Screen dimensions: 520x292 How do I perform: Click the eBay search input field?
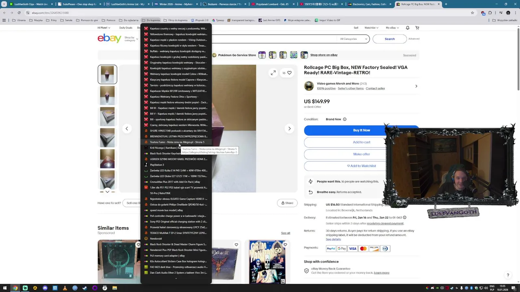click(274, 39)
